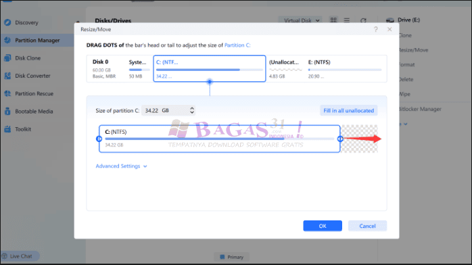This screenshot has width=472, height=265.
Task: Click the Primary legend at the bottom
Action: coord(231,257)
